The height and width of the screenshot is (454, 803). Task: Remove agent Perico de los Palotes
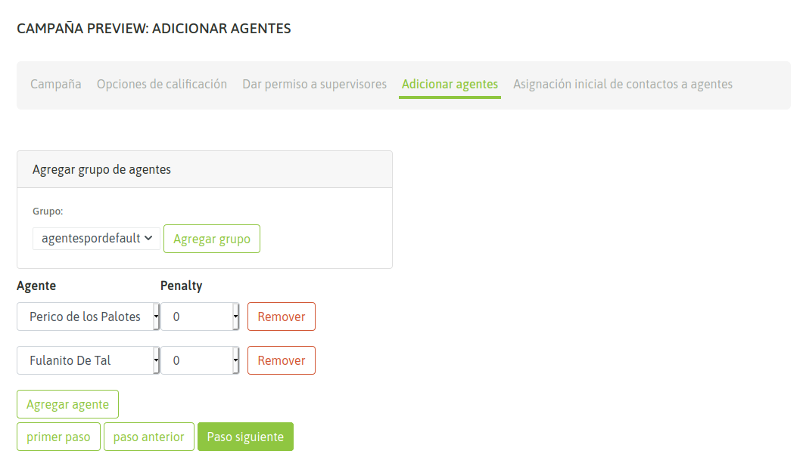tap(282, 317)
